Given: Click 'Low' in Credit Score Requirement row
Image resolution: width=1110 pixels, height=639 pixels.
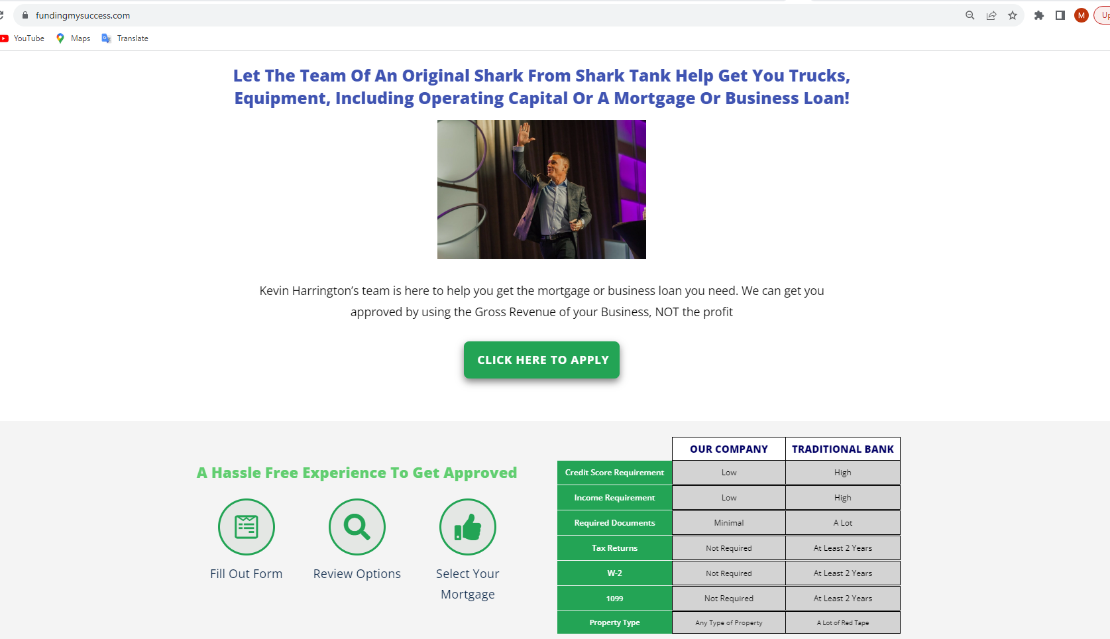Looking at the screenshot, I should point(729,473).
